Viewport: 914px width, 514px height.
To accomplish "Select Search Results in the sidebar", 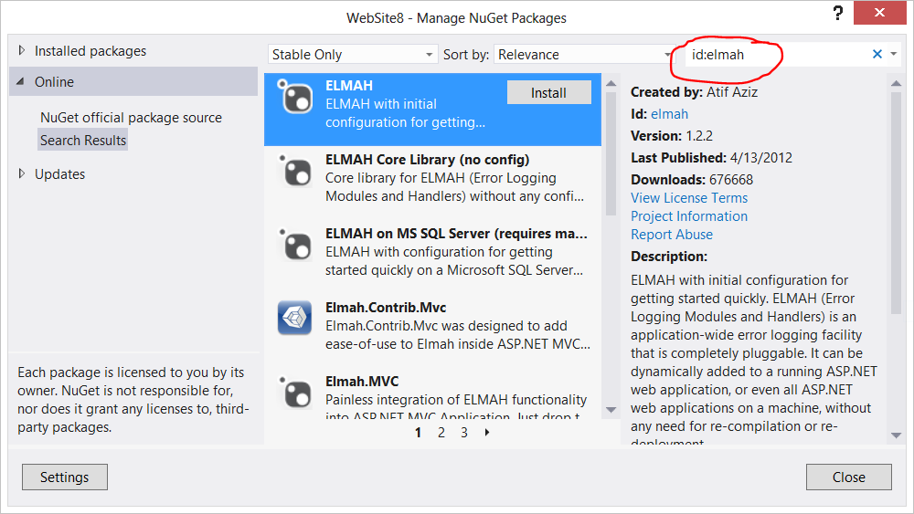I will pyautogui.click(x=83, y=140).
